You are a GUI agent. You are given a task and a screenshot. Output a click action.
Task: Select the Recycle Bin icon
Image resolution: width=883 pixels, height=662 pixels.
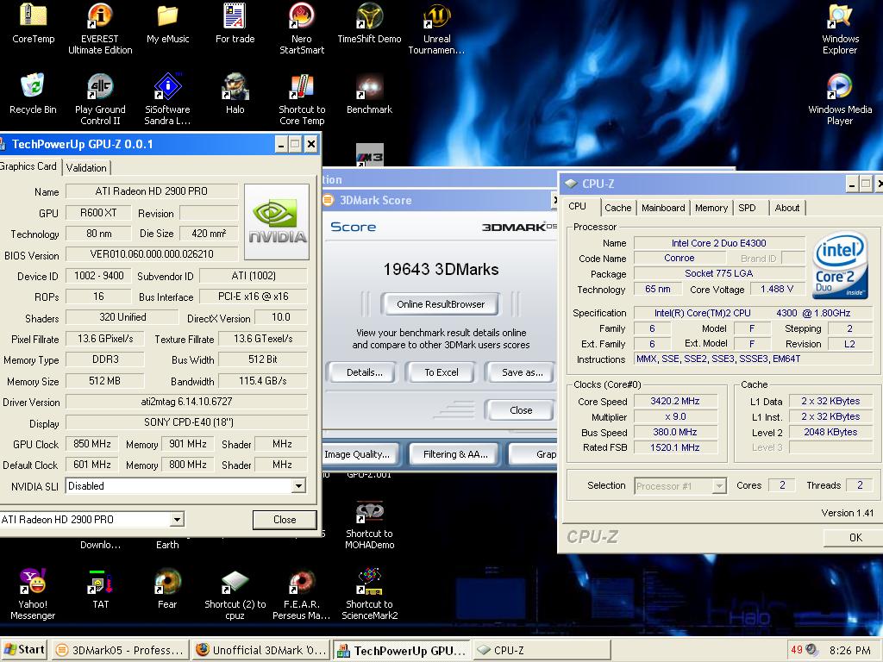(x=33, y=93)
